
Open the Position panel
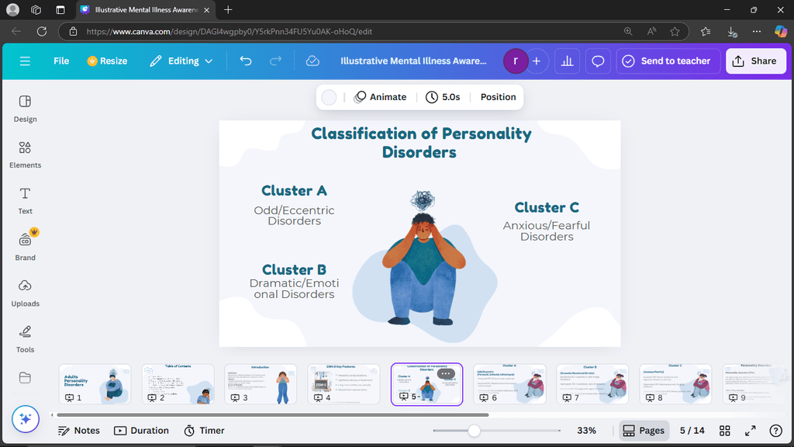[x=498, y=97]
